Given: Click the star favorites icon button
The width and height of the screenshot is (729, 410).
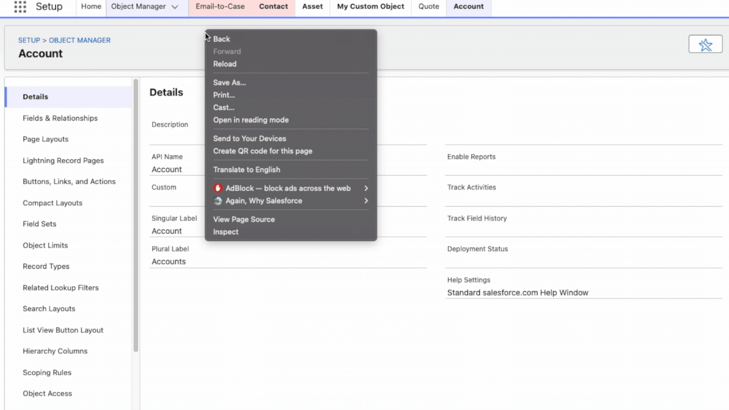Looking at the screenshot, I should (x=705, y=44).
